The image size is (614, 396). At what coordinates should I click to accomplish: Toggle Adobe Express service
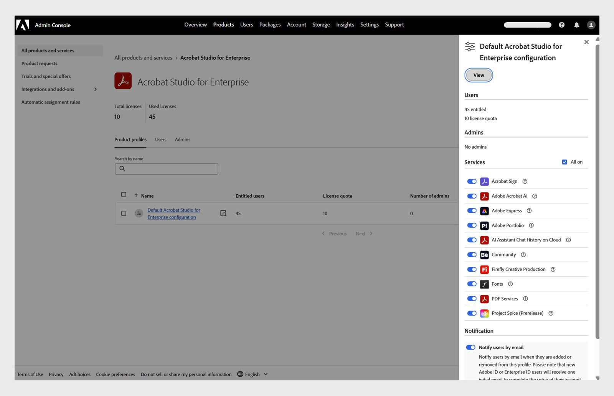[x=472, y=211]
